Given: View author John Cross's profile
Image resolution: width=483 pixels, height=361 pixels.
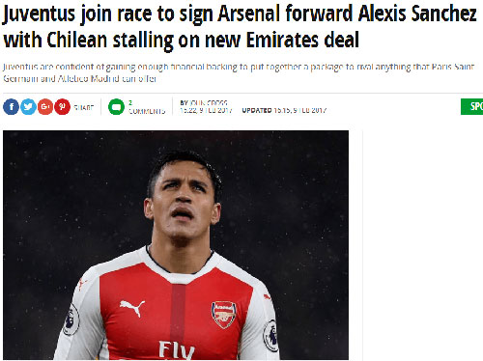Looking at the screenshot, I should pyautogui.click(x=209, y=102).
